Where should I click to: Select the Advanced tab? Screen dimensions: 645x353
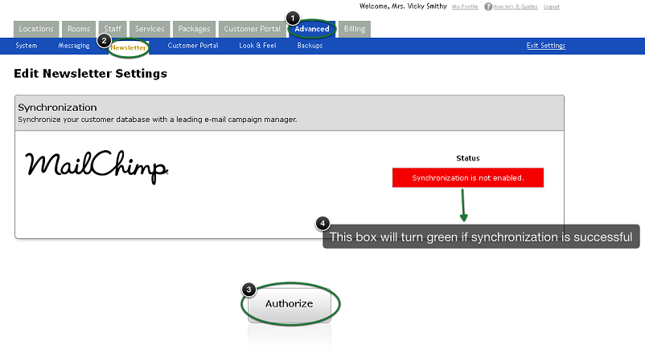click(x=312, y=29)
